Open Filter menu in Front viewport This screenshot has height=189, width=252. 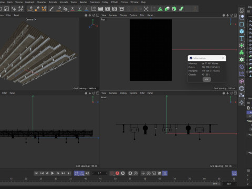click(x=142, y=93)
